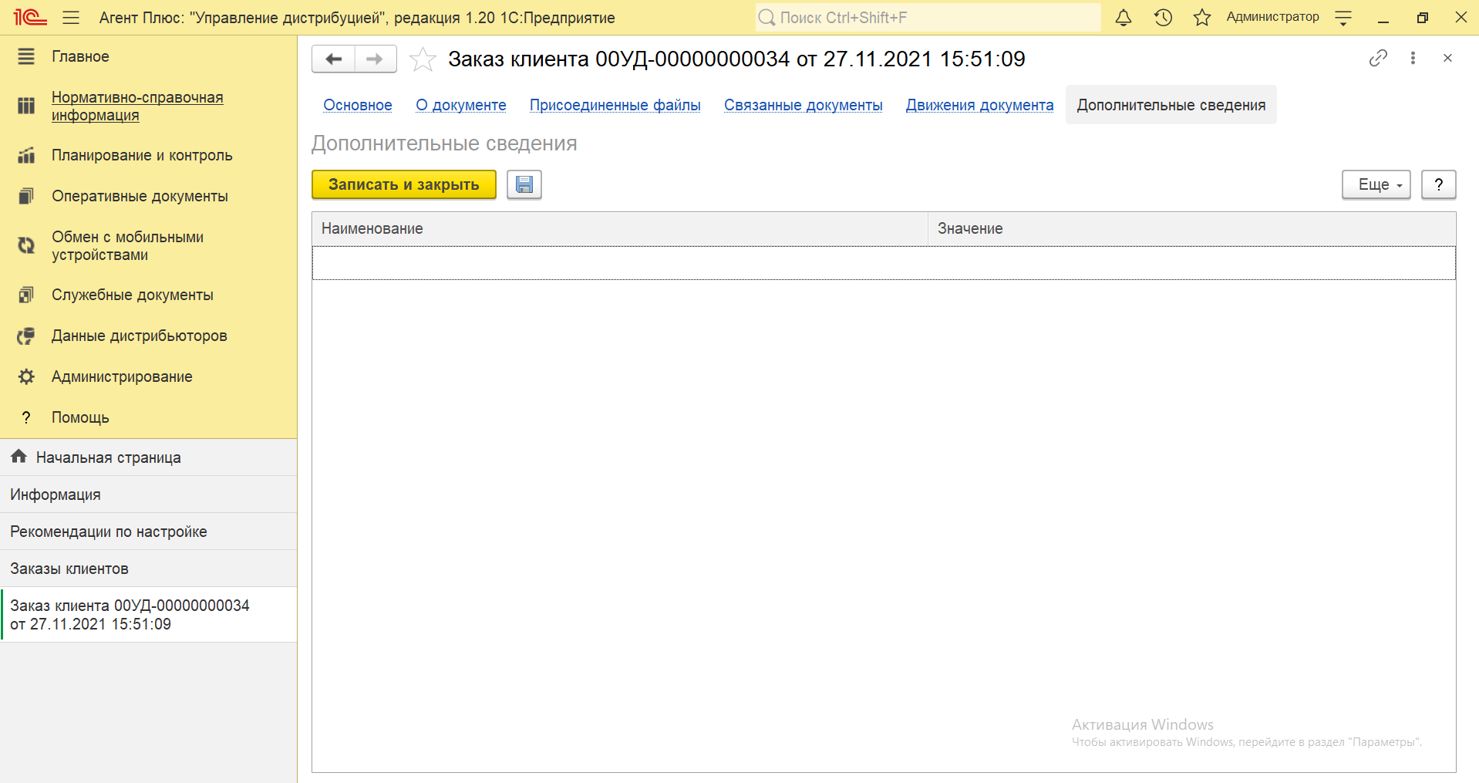Open Оперативные документы section
Screen dimensions: 1479x783
[140, 196]
